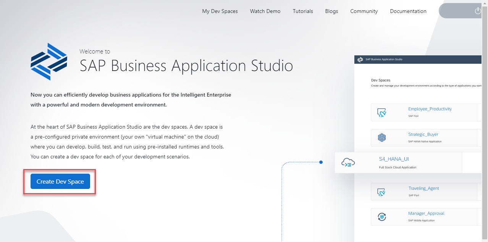Viewport: 488px width, 242px height.
Task: Go to Tutorials in the navigation bar
Action: coord(303,11)
